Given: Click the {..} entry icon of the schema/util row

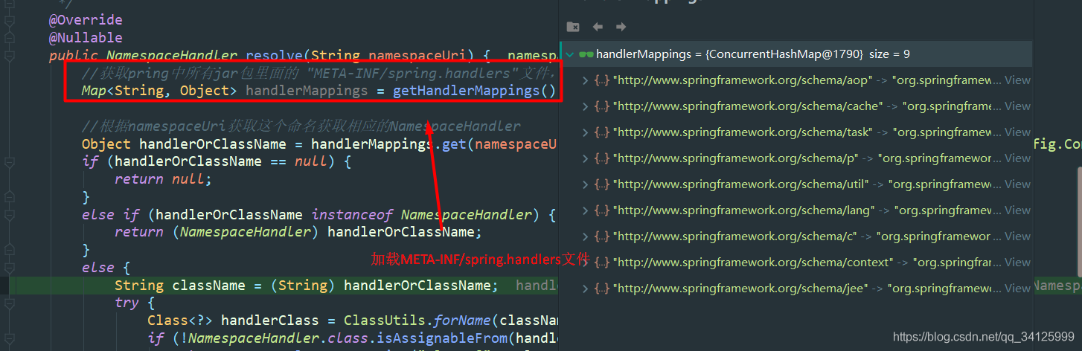Looking at the screenshot, I should point(601,184).
